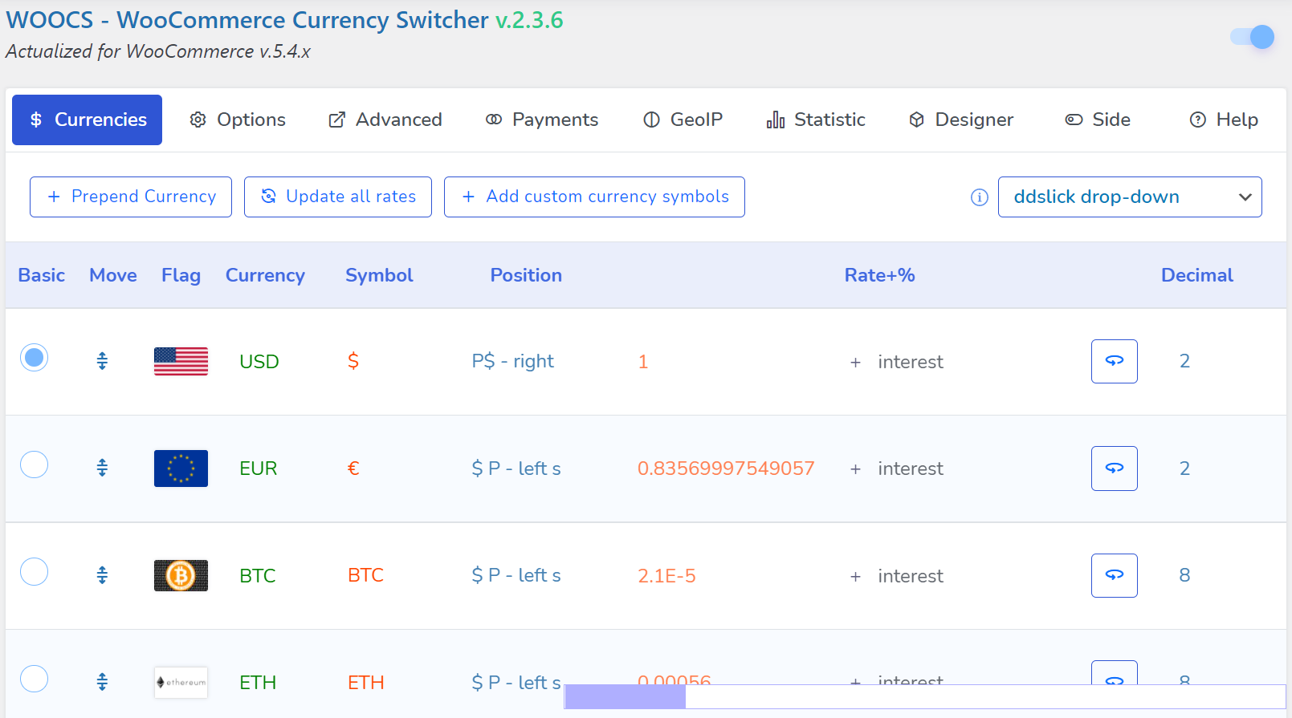Select the GeoIP tab
Screen dimensions: 1292x718
coord(683,120)
